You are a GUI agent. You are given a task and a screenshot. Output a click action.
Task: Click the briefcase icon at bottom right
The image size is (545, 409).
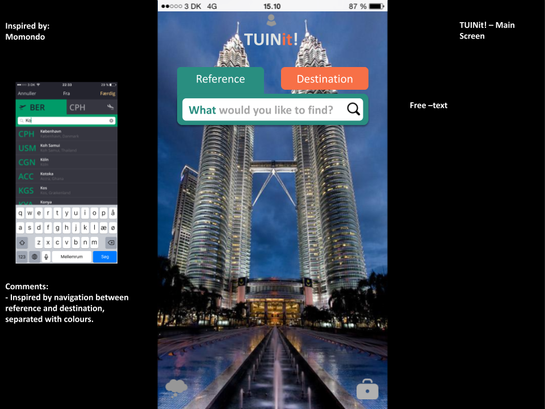[x=367, y=389]
